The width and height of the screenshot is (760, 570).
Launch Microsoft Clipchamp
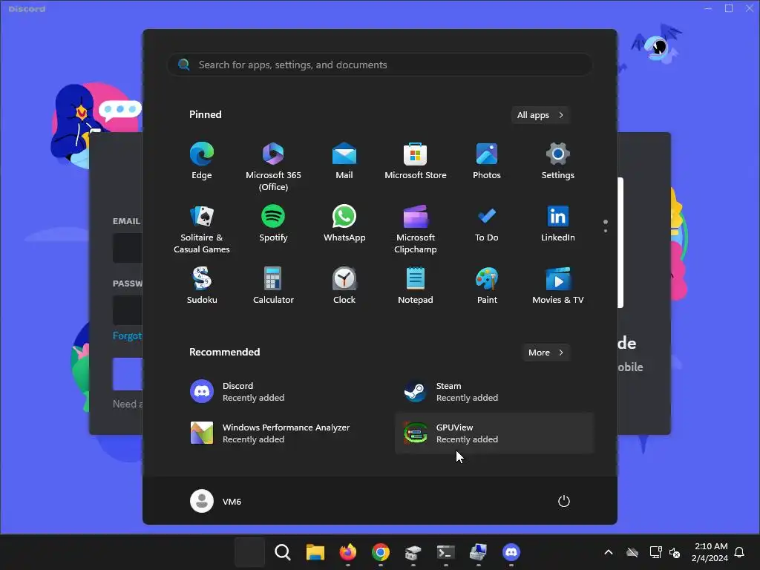[x=416, y=229]
